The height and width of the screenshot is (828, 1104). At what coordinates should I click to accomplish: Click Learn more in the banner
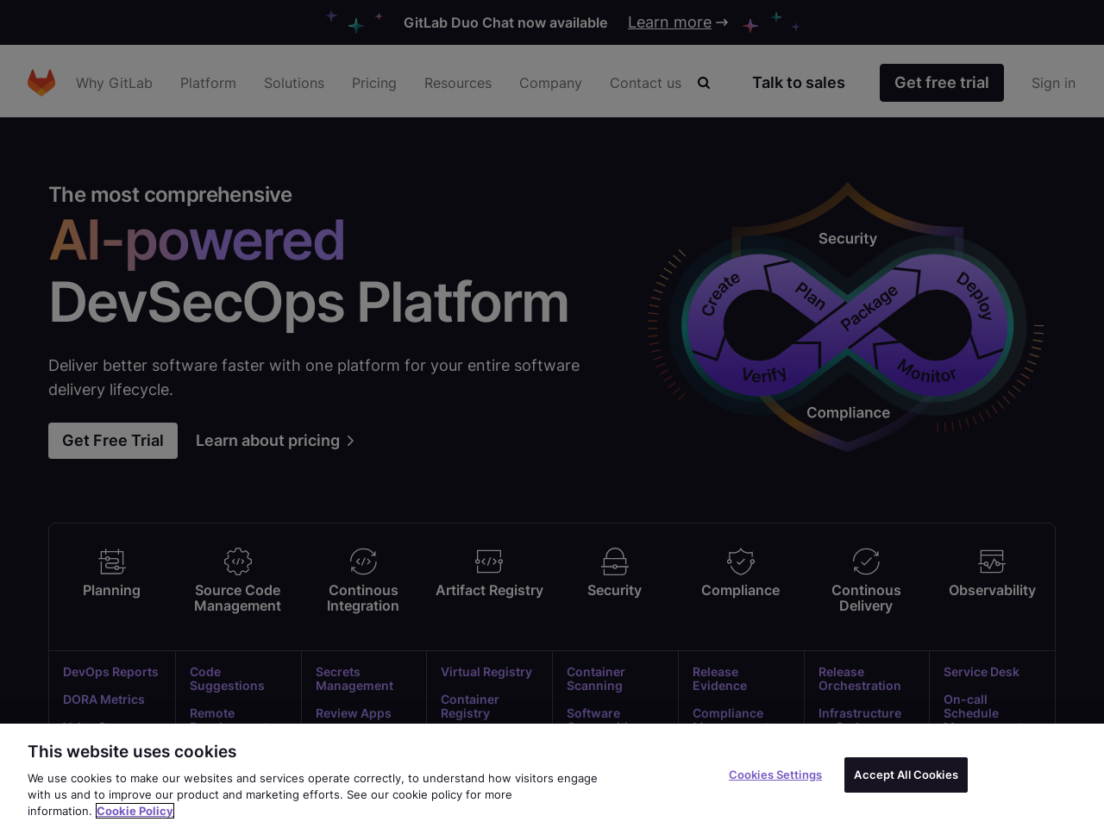click(x=669, y=22)
